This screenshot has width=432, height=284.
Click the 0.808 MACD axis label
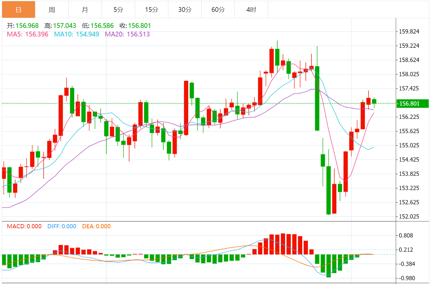(x=406, y=236)
